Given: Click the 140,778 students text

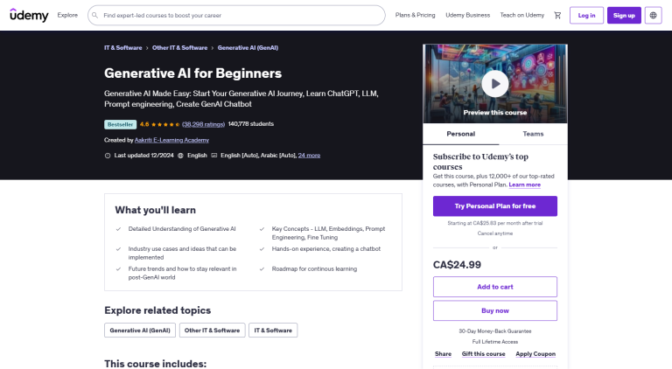Looking at the screenshot, I should click(x=251, y=124).
